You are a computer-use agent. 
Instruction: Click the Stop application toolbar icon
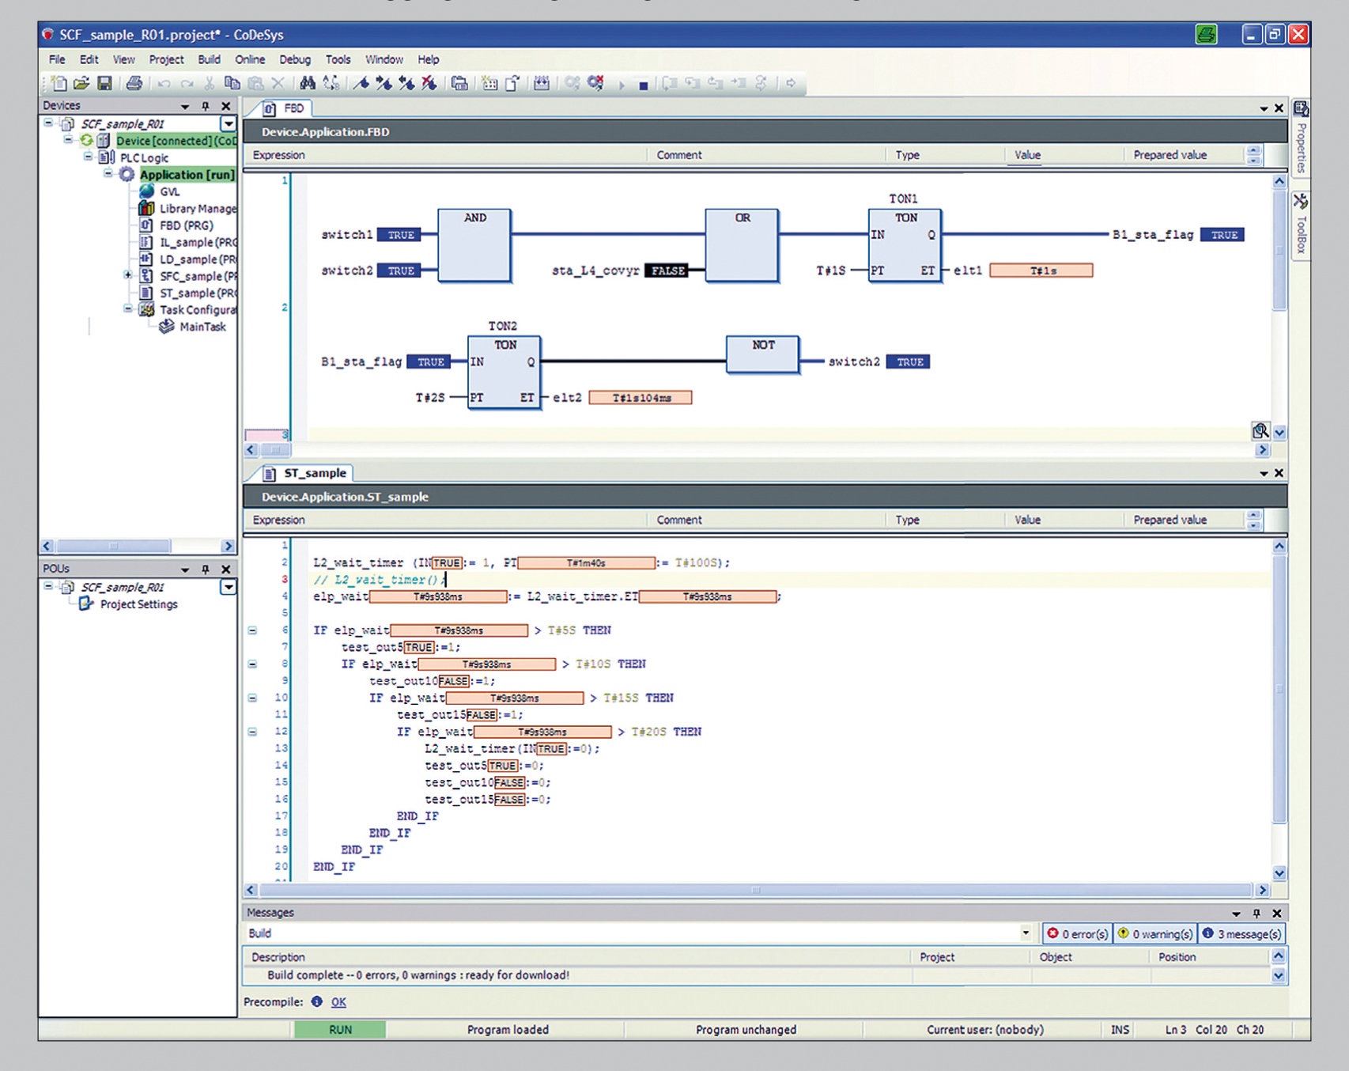[644, 85]
